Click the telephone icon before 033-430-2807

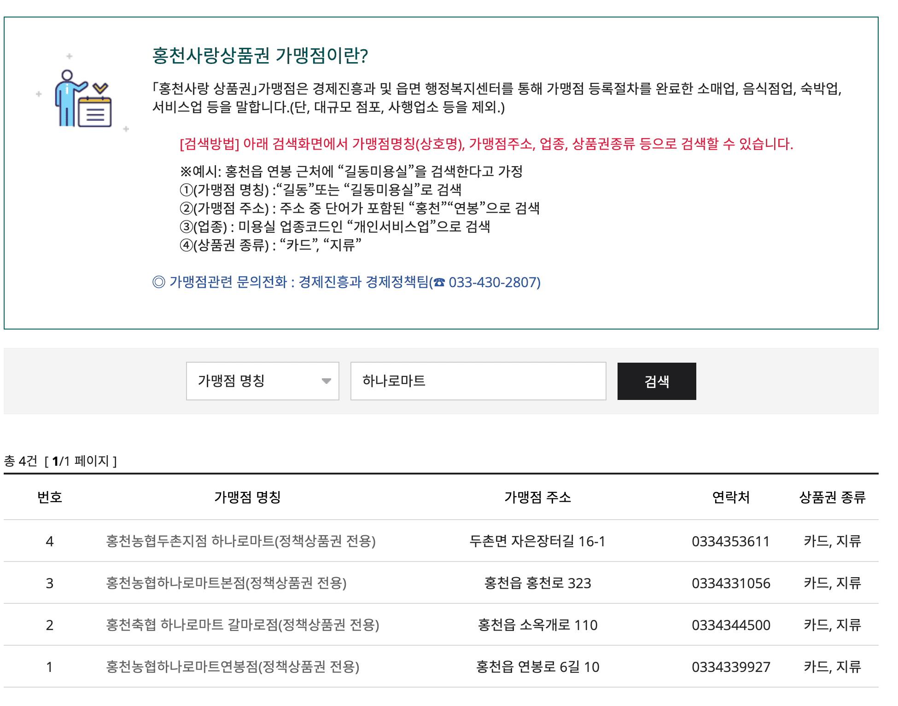tap(440, 283)
